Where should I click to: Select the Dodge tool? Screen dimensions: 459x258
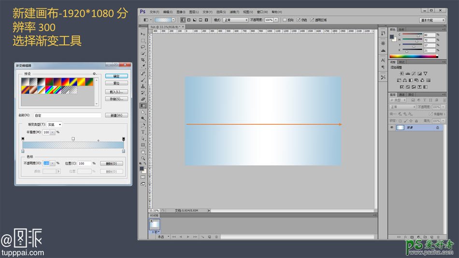point(143,118)
